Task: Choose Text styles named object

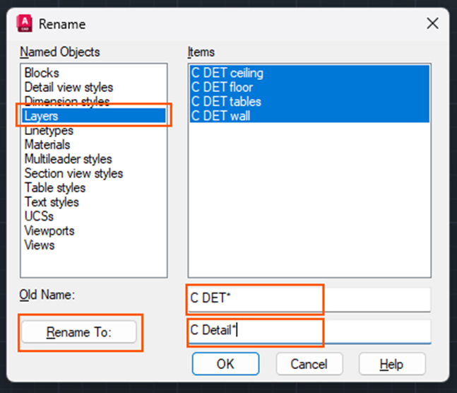Action: [52, 202]
